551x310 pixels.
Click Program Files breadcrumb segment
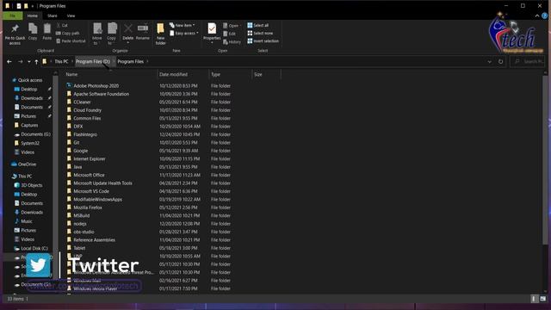tap(130, 61)
